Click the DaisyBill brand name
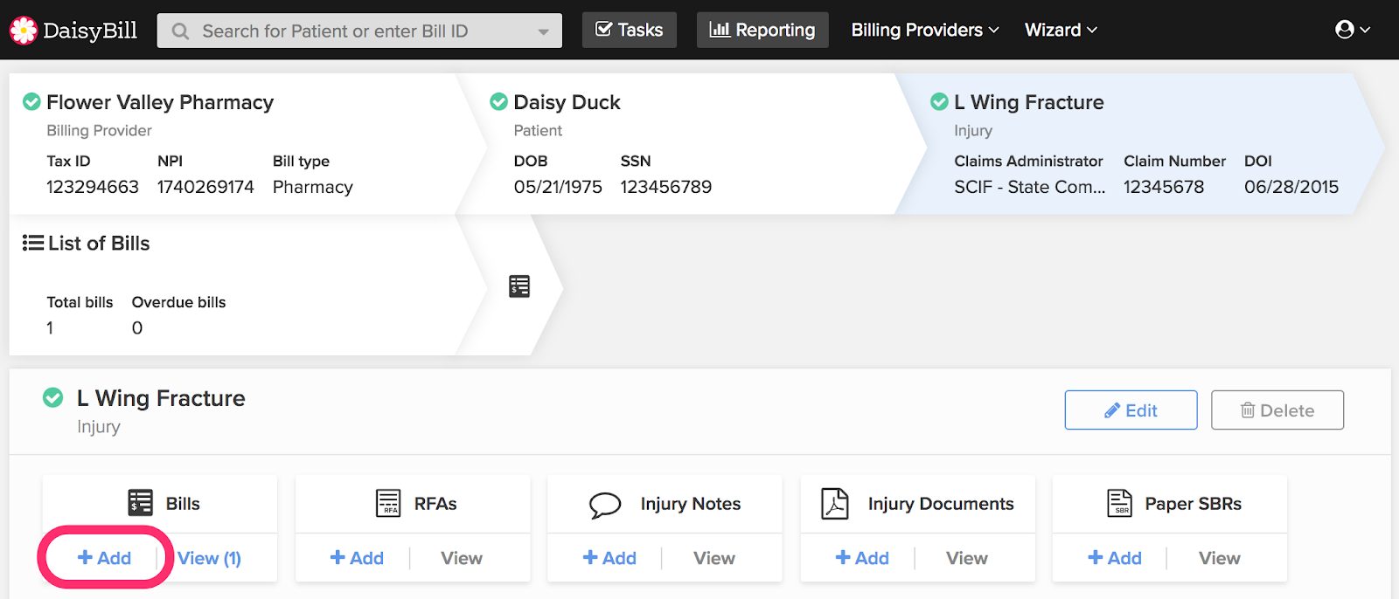The image size is (1399, 599). (90, 31)
